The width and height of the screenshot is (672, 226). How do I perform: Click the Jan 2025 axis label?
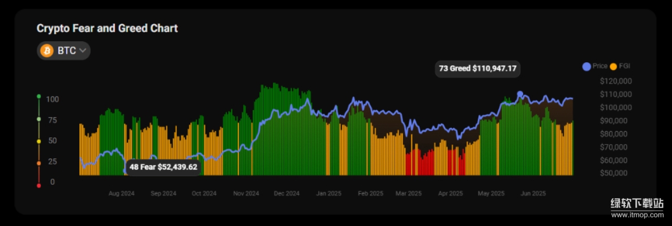point(329,193)
